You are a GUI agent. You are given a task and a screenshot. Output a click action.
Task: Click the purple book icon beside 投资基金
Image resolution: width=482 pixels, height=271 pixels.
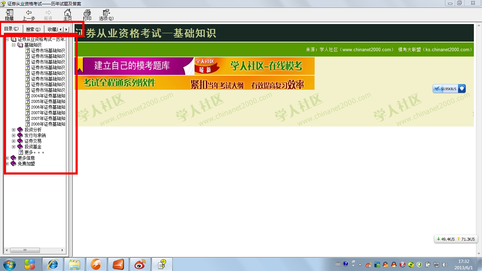click(x=20, y=147)
